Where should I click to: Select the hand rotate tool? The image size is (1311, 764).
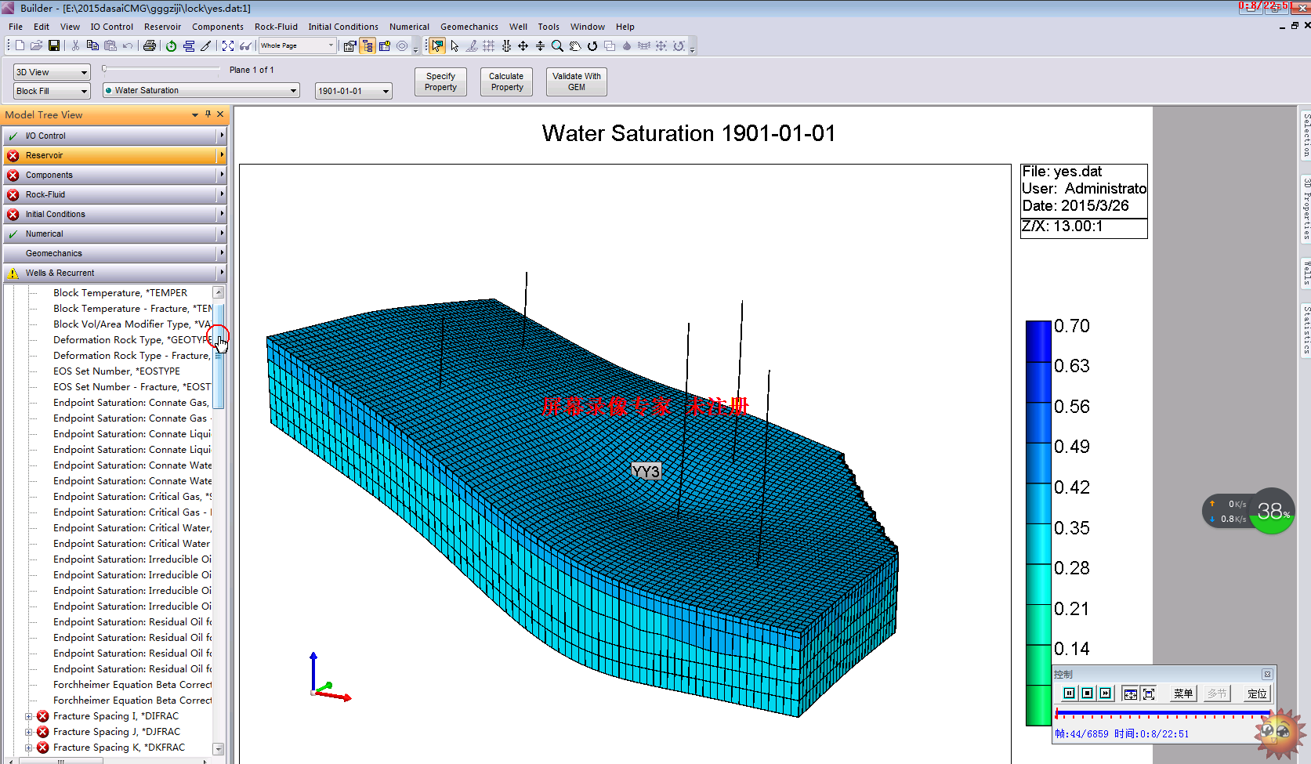pyautogui.click(x=574, y=45)
